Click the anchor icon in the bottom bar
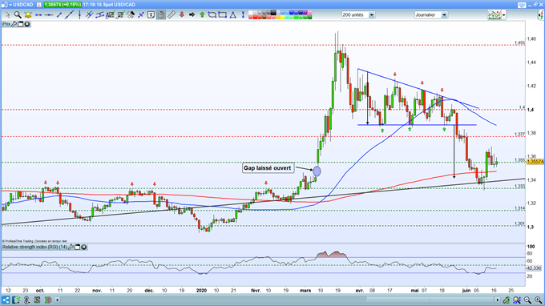The width and height of the screenshot is (545, 306). tap(26, 300)
